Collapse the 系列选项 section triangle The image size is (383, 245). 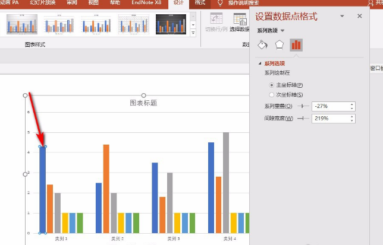click(259, 63)
